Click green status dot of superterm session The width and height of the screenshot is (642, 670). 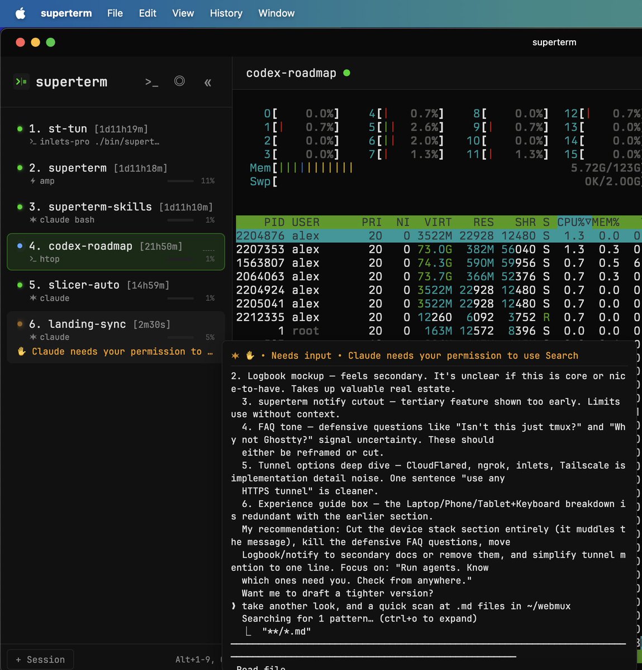(x=20, y=168)
